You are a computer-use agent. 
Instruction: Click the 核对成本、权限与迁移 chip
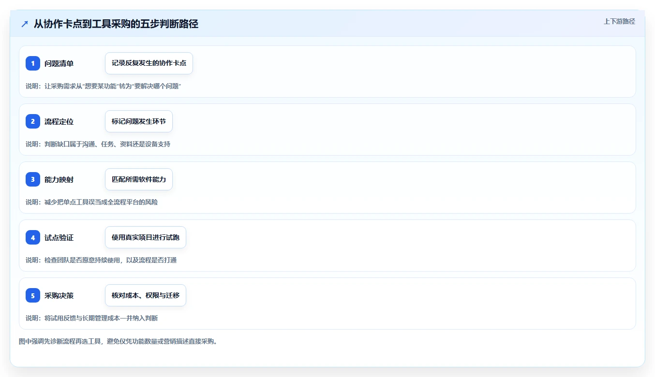coord(146,295)
